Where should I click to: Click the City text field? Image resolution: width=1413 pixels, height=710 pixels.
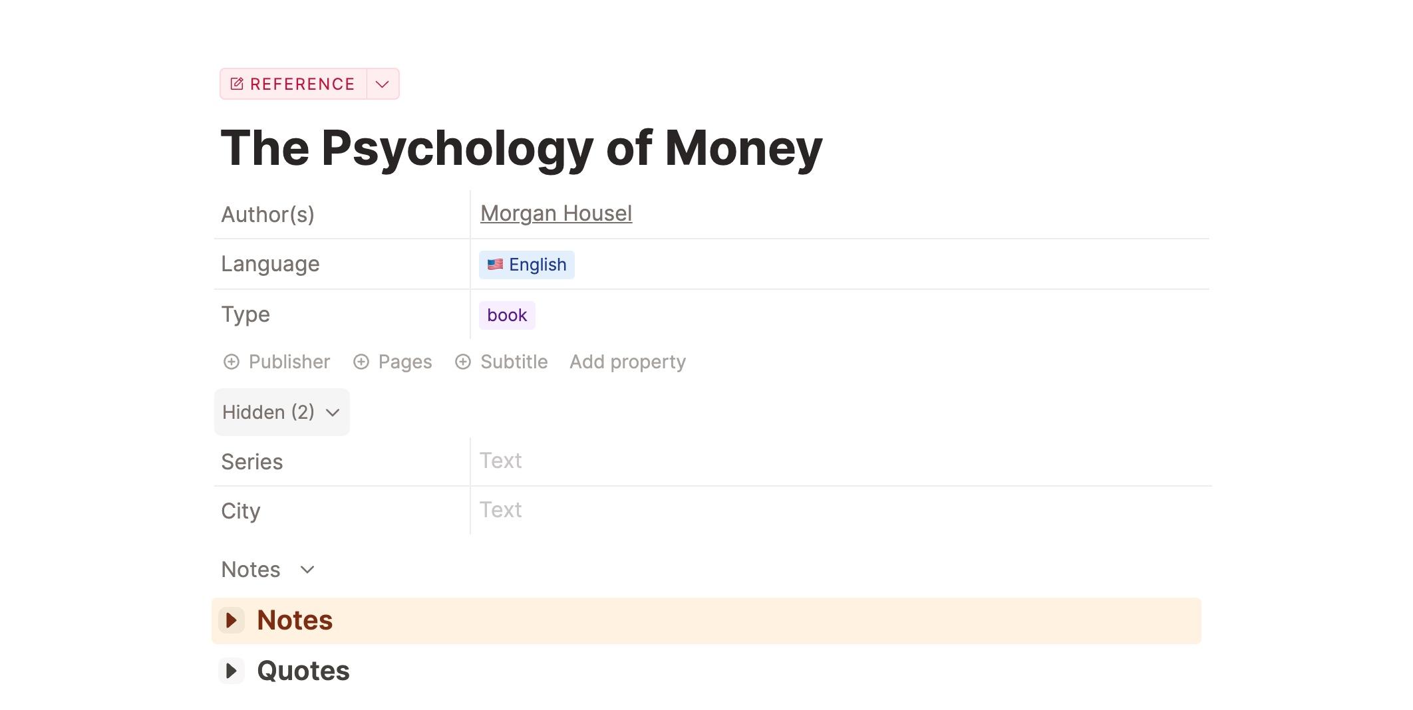coord(841,510)
